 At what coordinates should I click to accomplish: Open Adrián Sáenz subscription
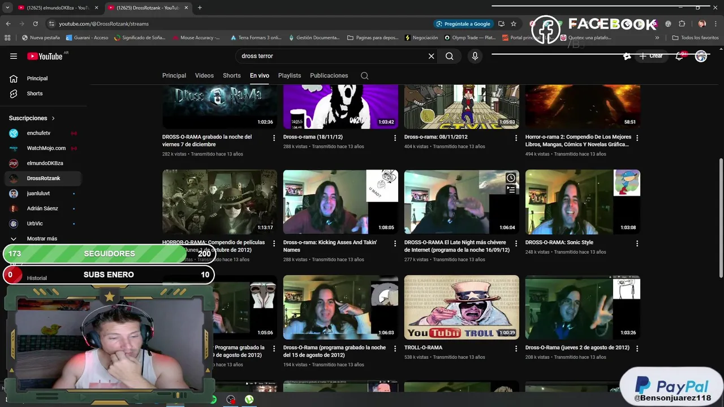pos(44,209)
